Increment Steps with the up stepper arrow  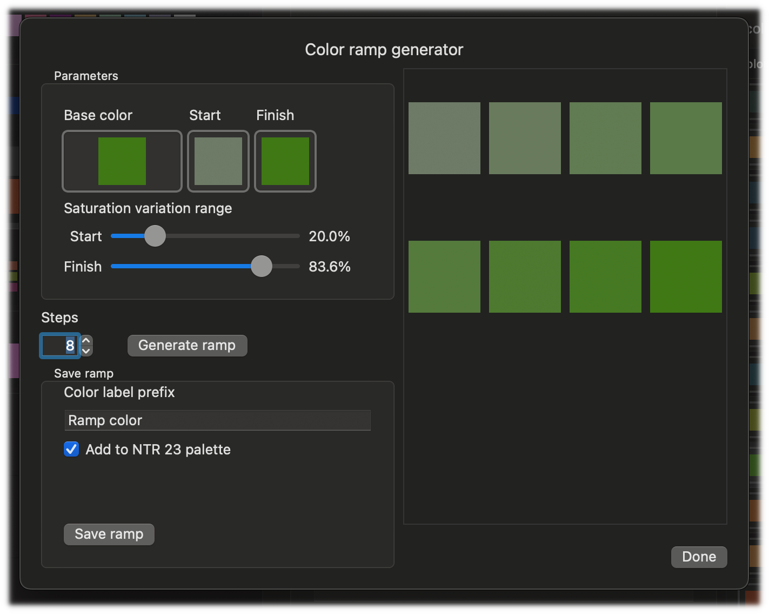86,341
